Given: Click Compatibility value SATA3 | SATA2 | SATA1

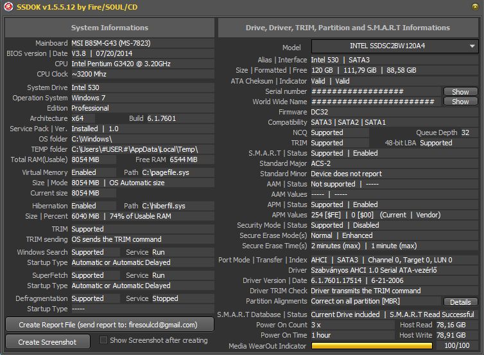Looking at the screenshot, I should 348,122.
